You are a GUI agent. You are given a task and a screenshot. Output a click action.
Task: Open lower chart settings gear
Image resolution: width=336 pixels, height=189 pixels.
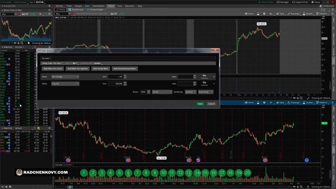pos(264,103)
